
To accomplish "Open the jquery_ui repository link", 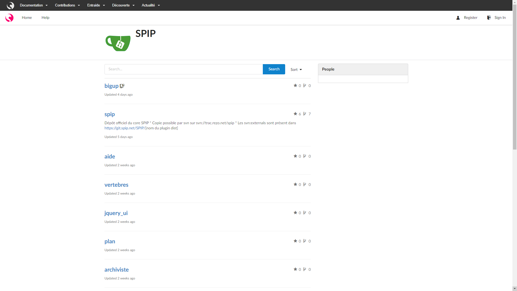I will 116,213.
